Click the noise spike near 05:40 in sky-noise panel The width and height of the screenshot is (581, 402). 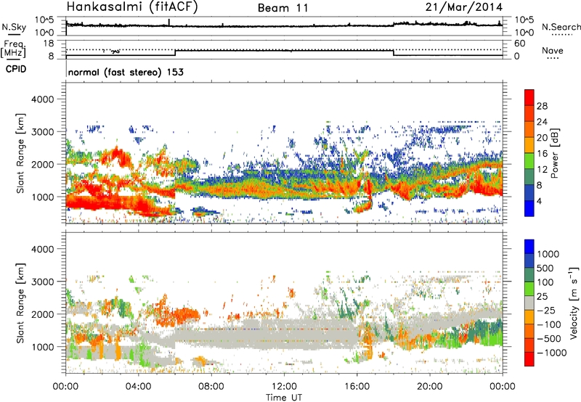(x=169, y=22)
